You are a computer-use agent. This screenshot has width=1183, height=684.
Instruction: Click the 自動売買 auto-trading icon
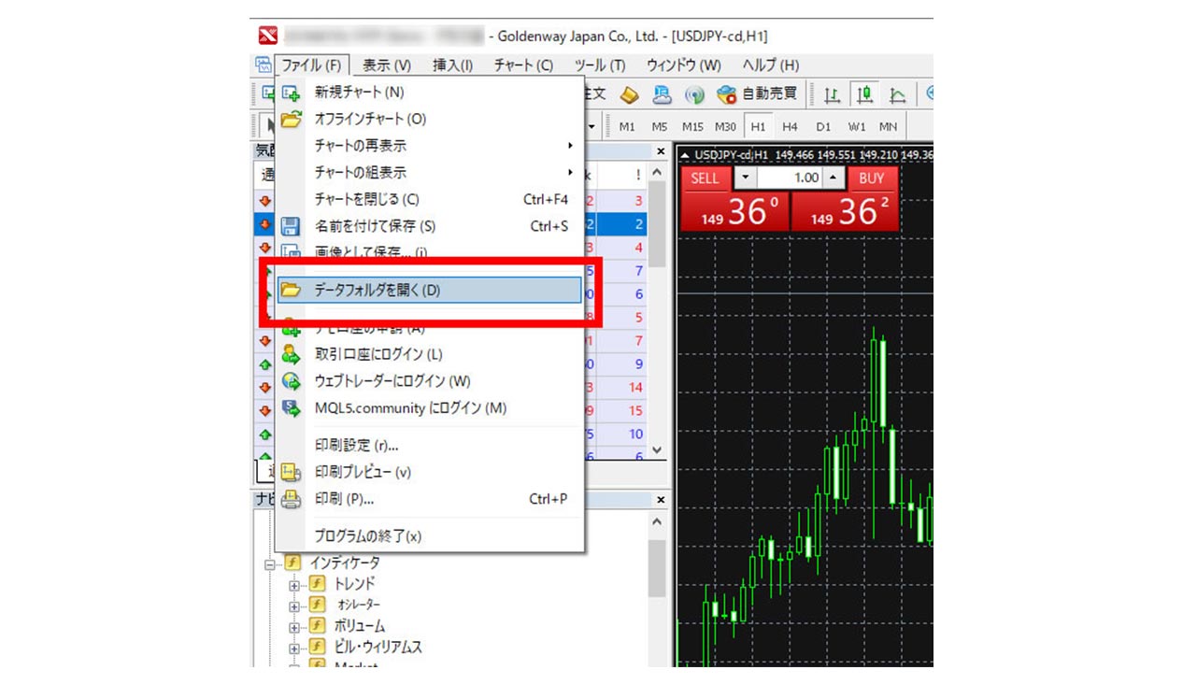point(758,94)
